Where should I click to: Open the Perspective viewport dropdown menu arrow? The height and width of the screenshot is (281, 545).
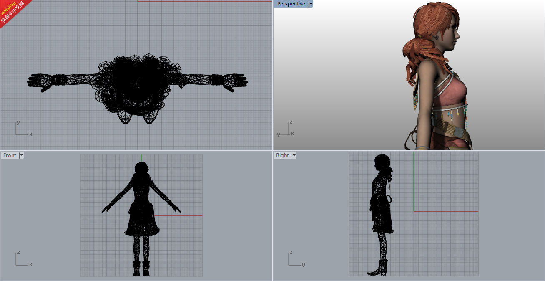coord(311,4)
